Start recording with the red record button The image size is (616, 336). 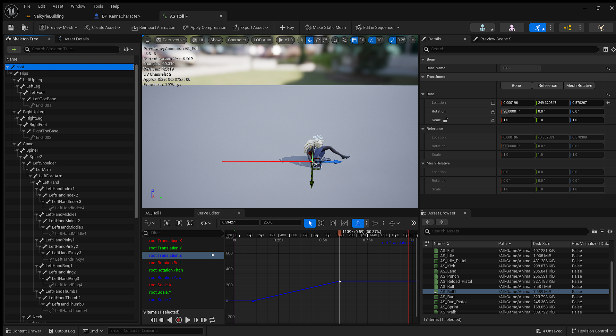point(179,320)
